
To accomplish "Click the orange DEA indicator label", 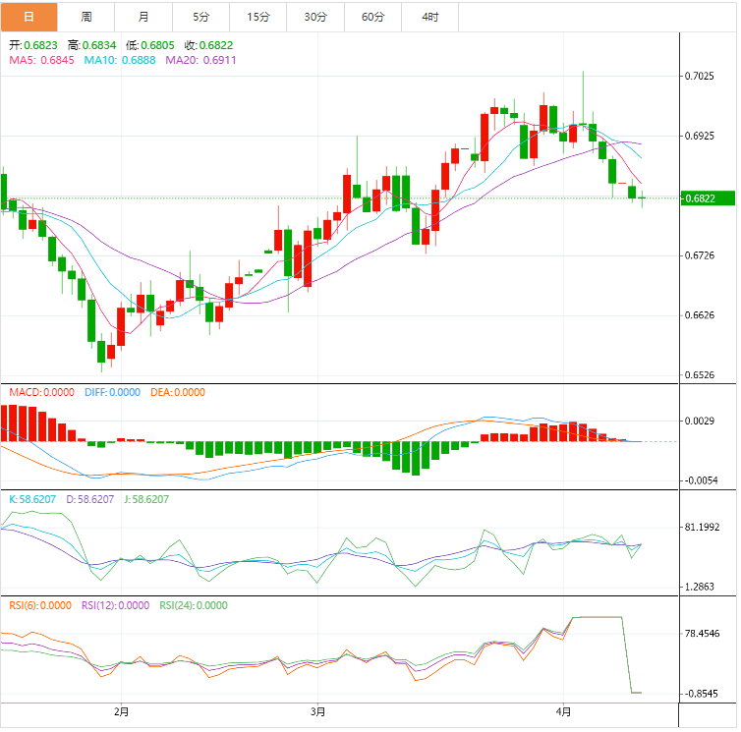I will [177, 392].
